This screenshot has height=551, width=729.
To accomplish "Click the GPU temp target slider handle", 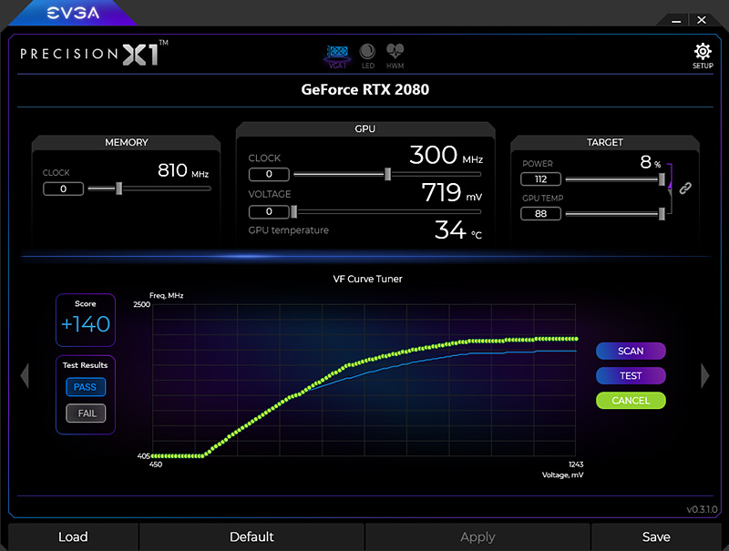I will point(662,214).
